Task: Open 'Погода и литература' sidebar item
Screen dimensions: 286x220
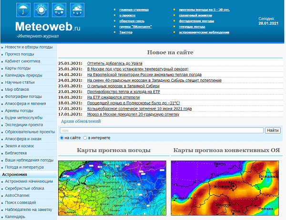Action: click(x=24, y=167)
